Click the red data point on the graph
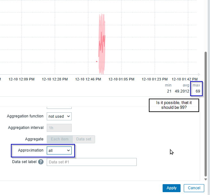This screenshot has width=210, height=195. coord(97,62)
